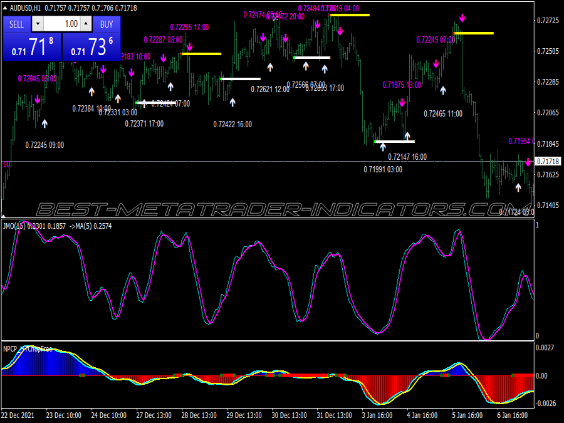
Task: Select the magenta arrow above the 5 Jan peak
Action: (462, 18)
